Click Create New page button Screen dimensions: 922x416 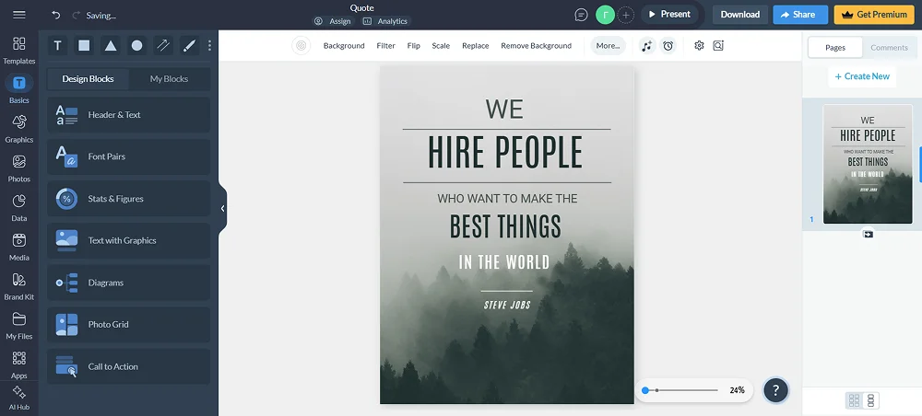coord(862,76)
